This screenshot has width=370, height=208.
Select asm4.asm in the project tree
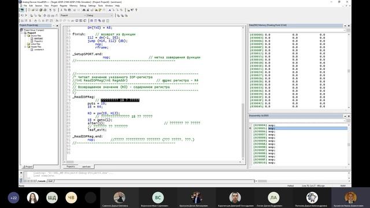pyautogui.click(x=38, y=39)
